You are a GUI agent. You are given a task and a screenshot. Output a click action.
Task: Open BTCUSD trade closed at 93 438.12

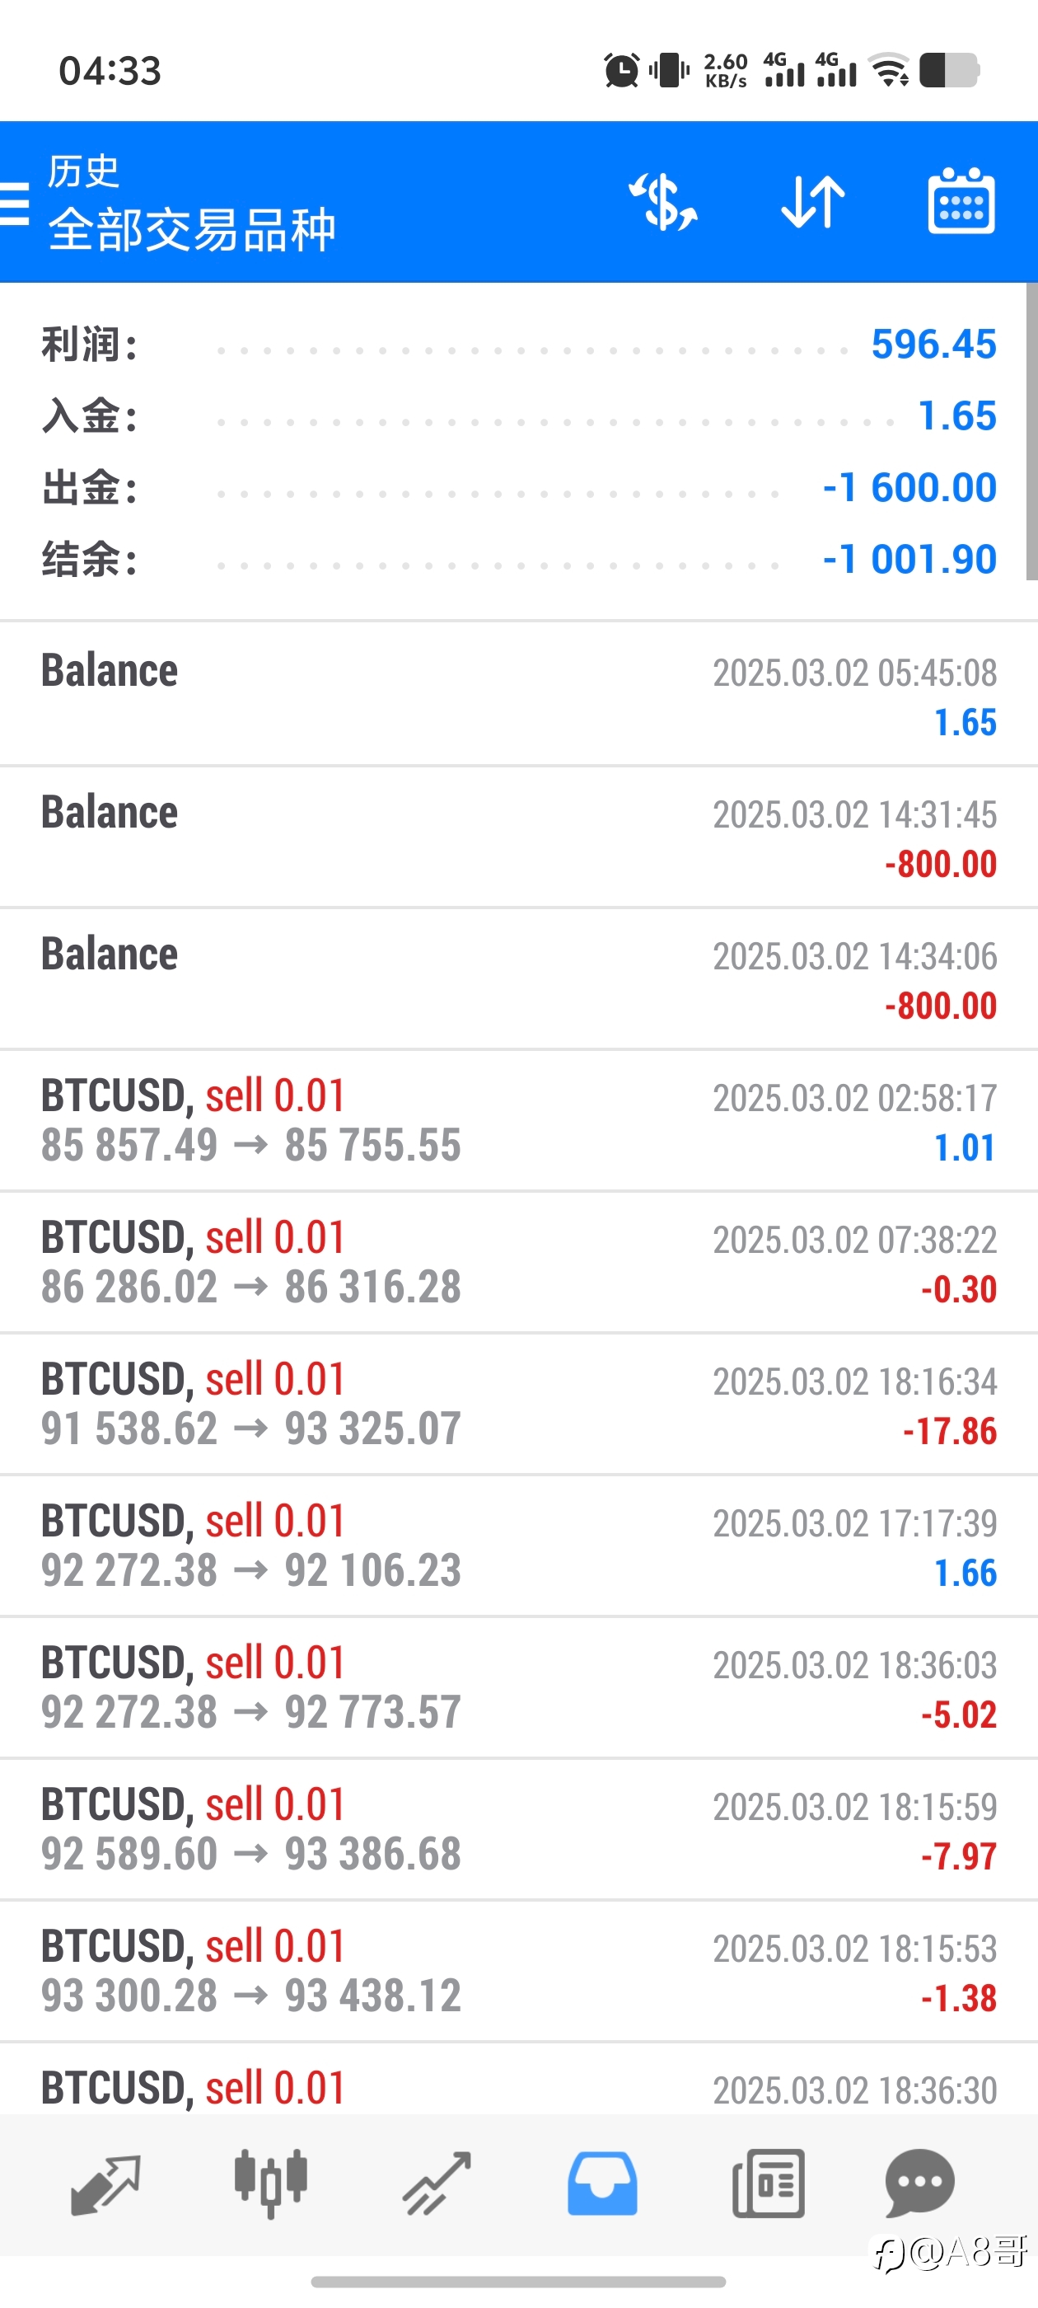click(x=518, y=1971)
